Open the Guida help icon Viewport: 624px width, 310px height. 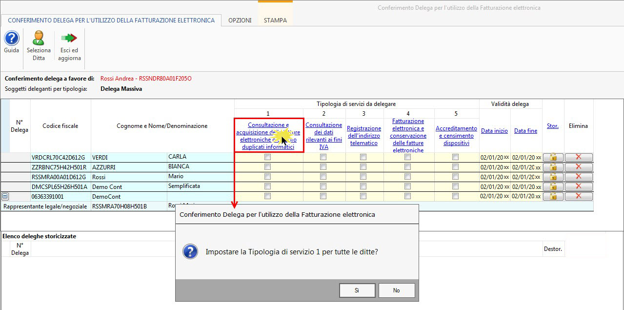(x=11, y=38)
